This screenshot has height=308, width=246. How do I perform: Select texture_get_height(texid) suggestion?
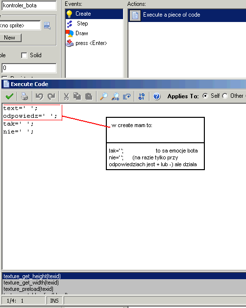[124, 276]
